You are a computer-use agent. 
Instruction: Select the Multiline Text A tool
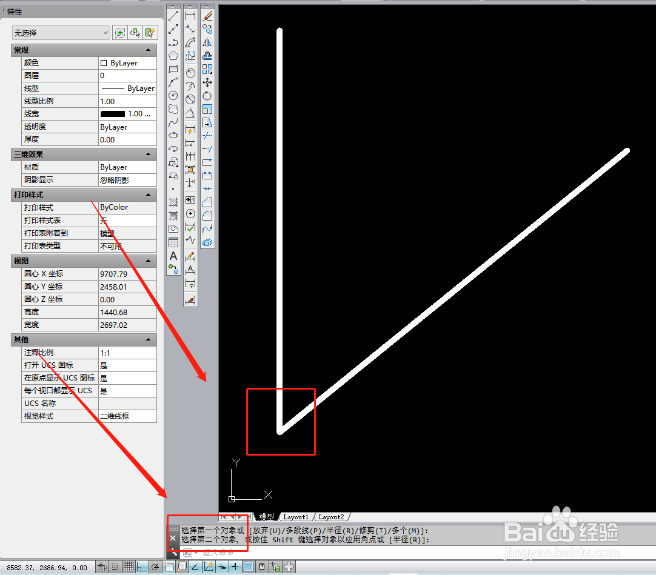pos(173,256)
